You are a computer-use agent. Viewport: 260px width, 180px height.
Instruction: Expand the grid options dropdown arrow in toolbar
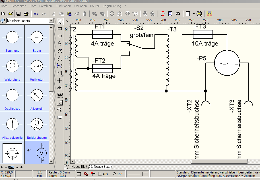click(x=194, y=14)
